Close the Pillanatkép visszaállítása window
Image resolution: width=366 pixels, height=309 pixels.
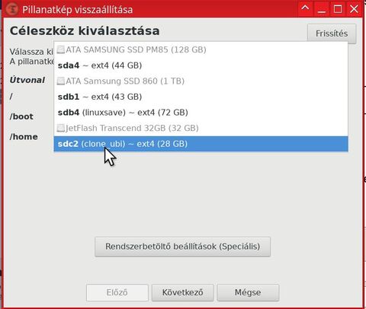354,9
